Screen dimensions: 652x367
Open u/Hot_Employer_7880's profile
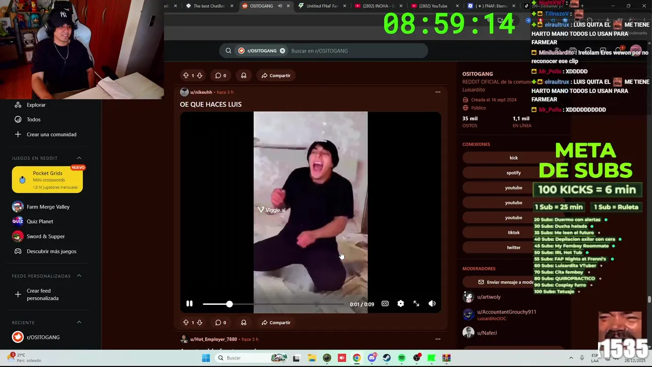coord(213,339)
